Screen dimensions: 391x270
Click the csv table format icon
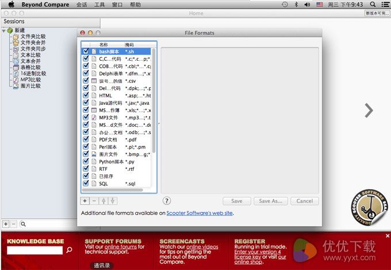click(x=94, y=81)
